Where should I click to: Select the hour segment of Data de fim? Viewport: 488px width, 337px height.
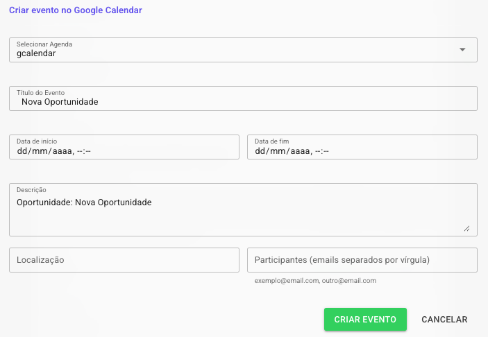click(318, 150)
